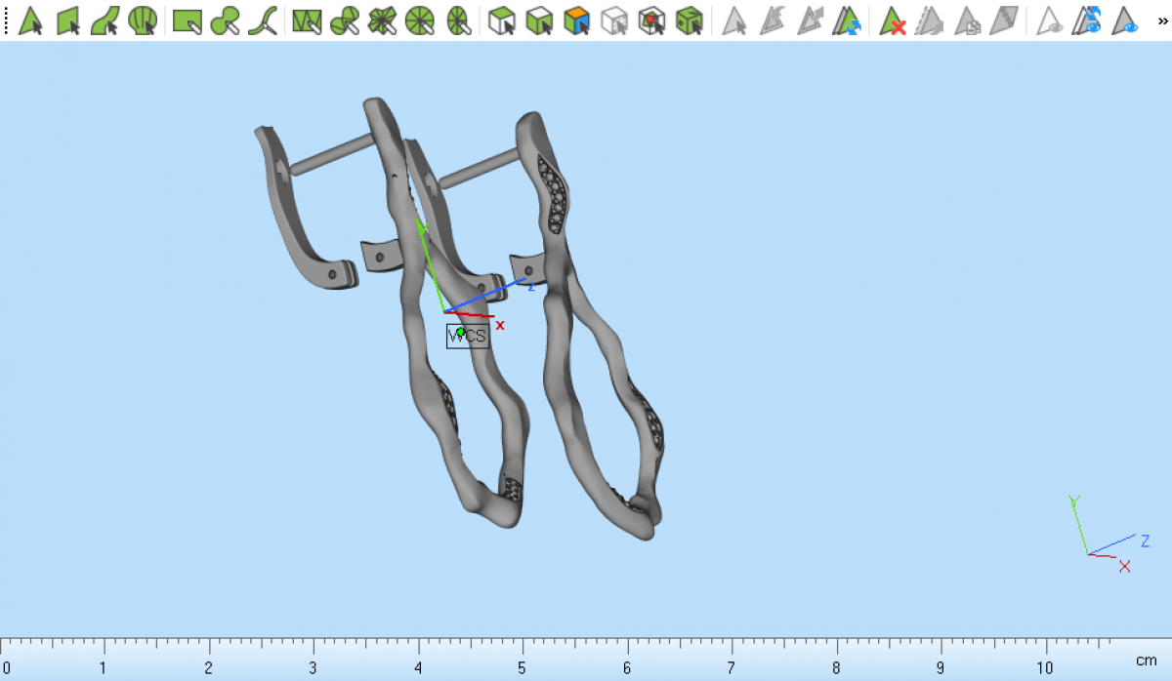This screenshot has height=681, width=1172.
Task: Select the circular wheel mark tool
Action: coord(419,20)
